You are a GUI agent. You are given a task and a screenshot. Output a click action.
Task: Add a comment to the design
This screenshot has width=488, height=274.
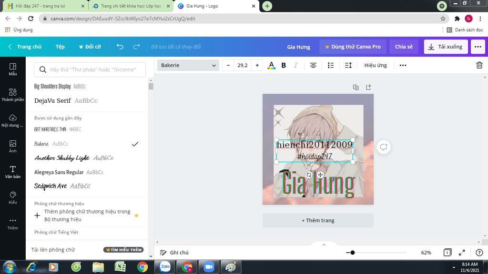384,147
